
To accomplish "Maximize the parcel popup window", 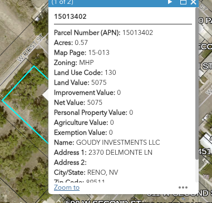I will coord(184,2).
